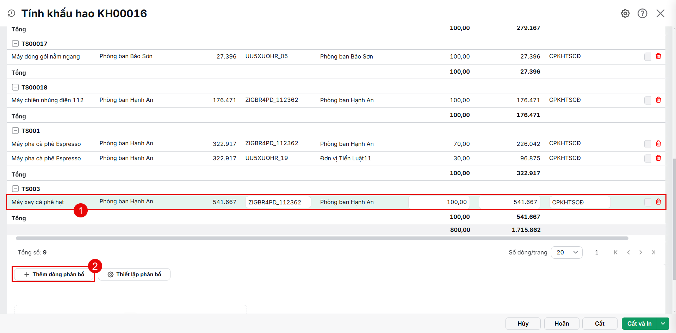Select the 226.042 amount cell

(x=528, y=144)
